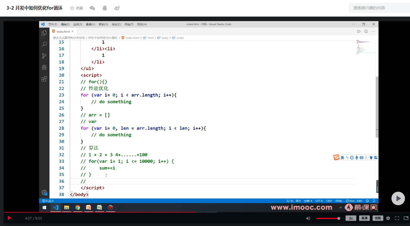
Task: Open File Explorer from the taskbar
Action: tap(67, 208)
